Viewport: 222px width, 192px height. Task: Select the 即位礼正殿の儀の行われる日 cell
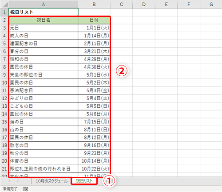click(x=44, y=169)
